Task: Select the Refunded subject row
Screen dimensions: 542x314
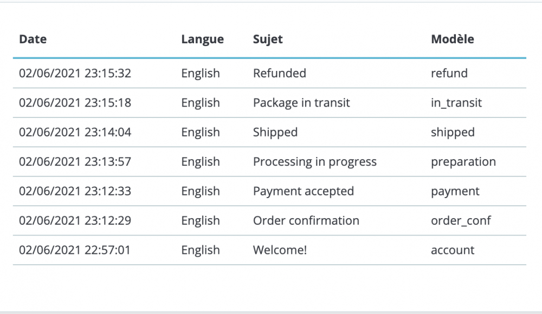Action: pos(280,73)
